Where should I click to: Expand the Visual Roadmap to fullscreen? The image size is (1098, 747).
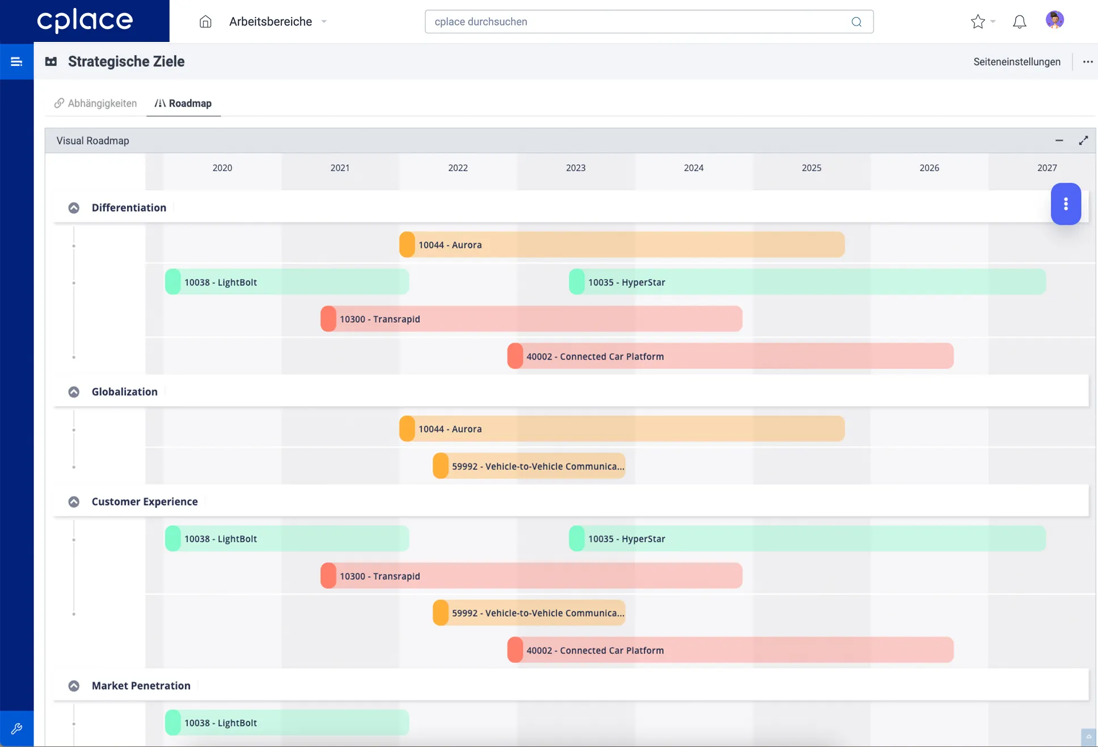tap(1084, 140)
